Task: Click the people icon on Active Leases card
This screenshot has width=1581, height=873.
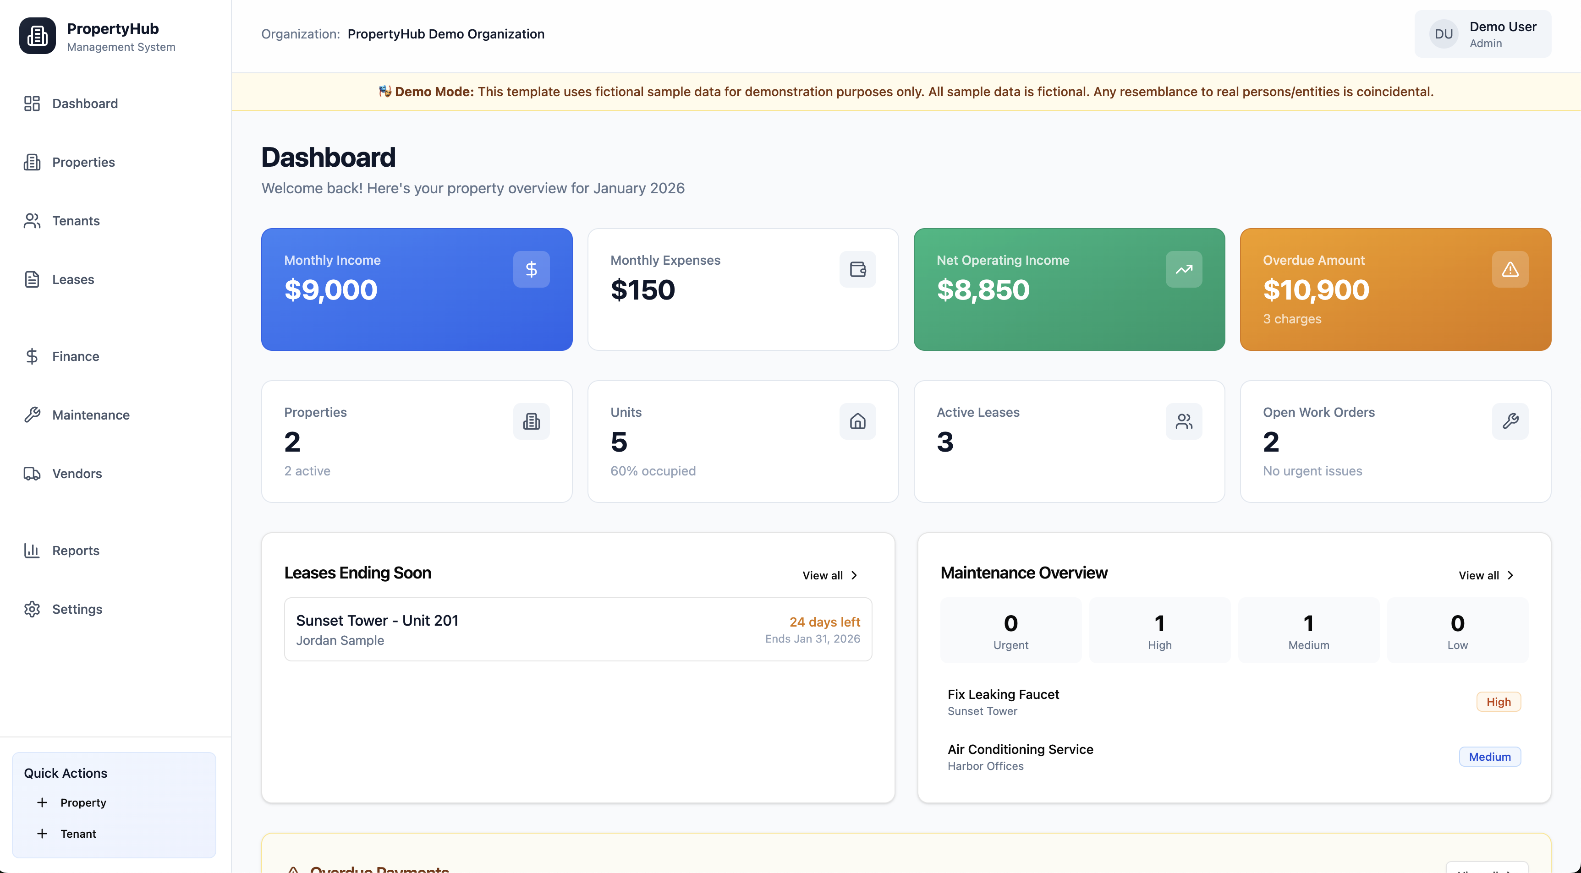Action: pyautogui.click(x=1184, y=421)
